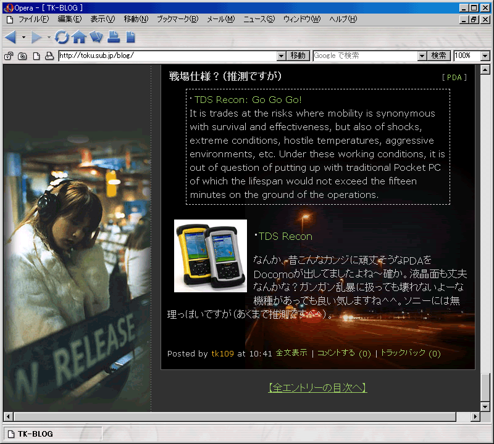The height and width of the screenshot is (444, 494).
Task: Open the 100% zoom level dropdown
Action: [x=485, y=56]
